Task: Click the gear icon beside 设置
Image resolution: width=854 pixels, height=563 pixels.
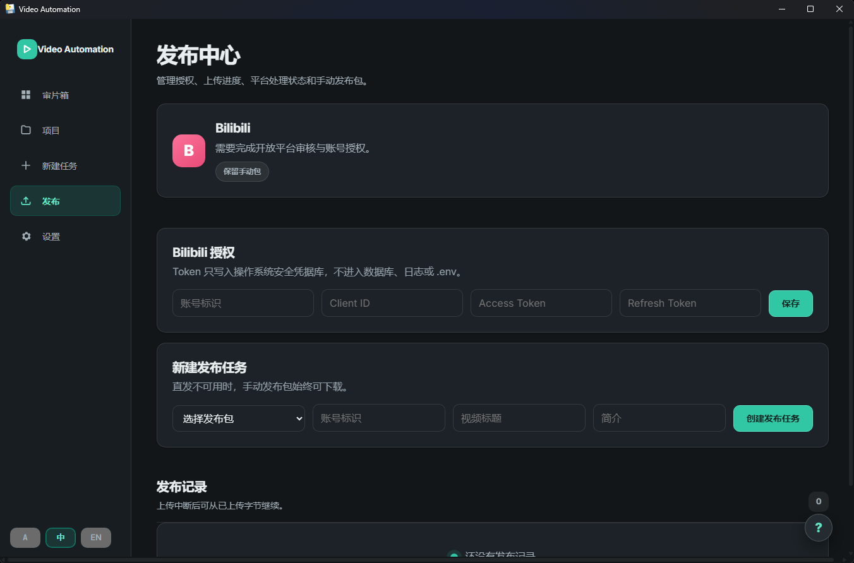Action: click(26, 236)
